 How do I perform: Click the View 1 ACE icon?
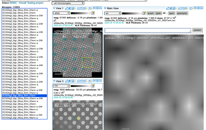84,8
